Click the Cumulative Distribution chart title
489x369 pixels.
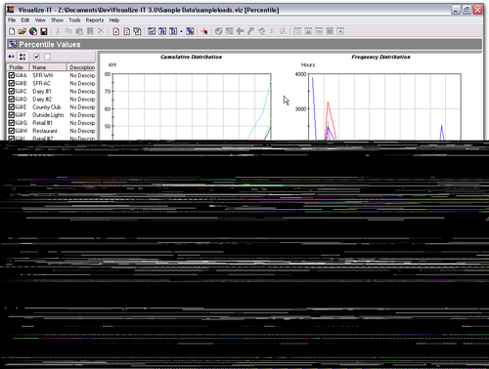(x=191, y=57)
